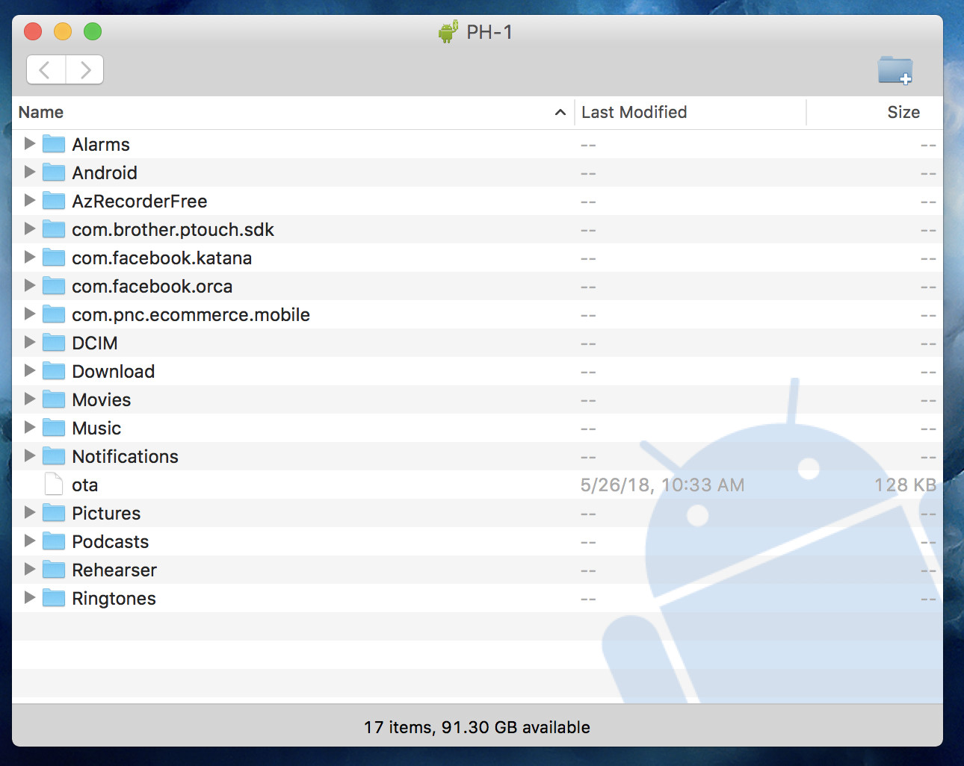The width and height of the screenshot is (964, 766).
Task: Expand the AzRecorderFree disclosure triangle
Action: [30, 200]
